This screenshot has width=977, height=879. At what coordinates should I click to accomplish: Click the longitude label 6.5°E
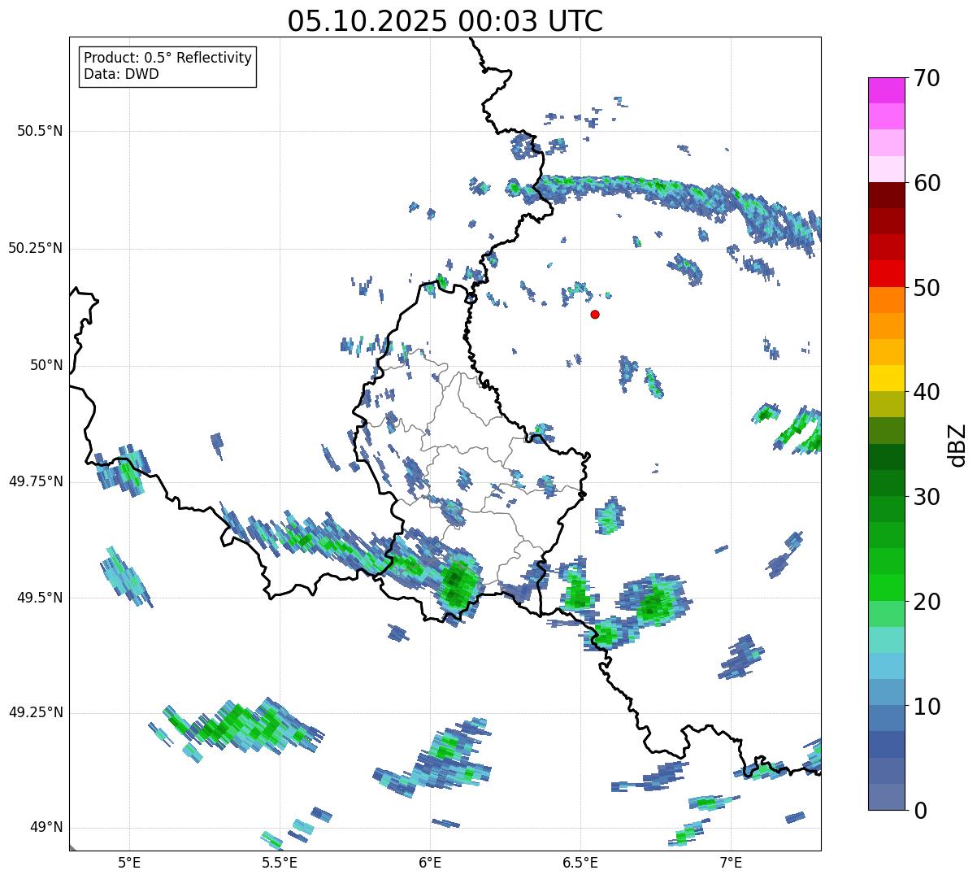[x=581, y=862]
